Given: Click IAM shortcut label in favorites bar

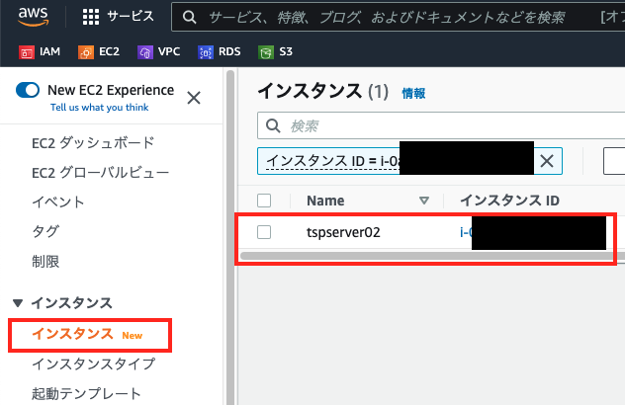Looking at the screenshot, I should point(49,51).
